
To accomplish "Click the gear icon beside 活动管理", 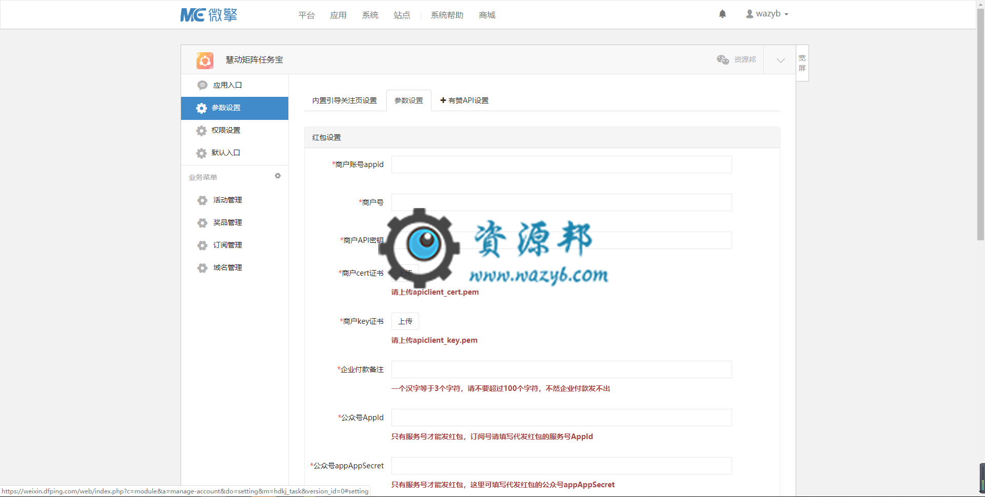I will (x=202, y=200).
